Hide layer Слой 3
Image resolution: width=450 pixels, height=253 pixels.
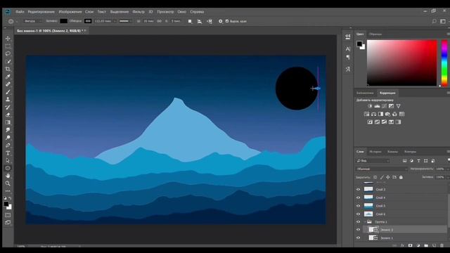click(358, 189)
